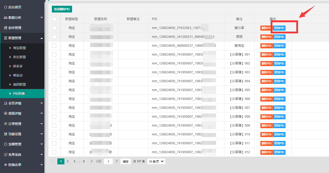Click the 防撸名单 sidebar icon
Image resolution: width=329 pixels, height=173 pixels.
pos(6,165)
